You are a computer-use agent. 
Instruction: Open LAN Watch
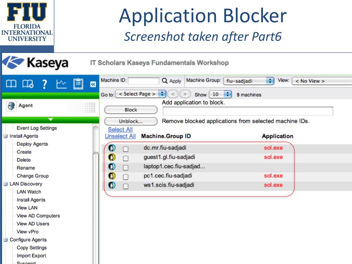coord(29,192)
